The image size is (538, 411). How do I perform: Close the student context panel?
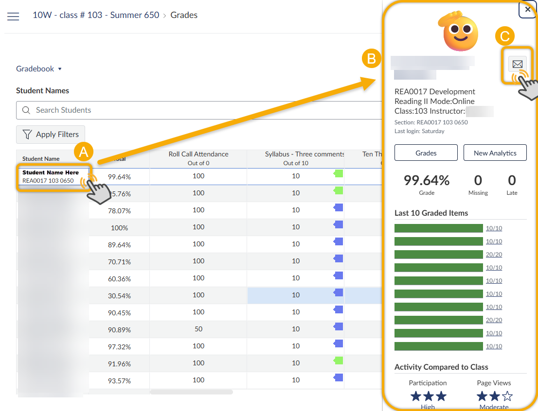click(528, 10)
